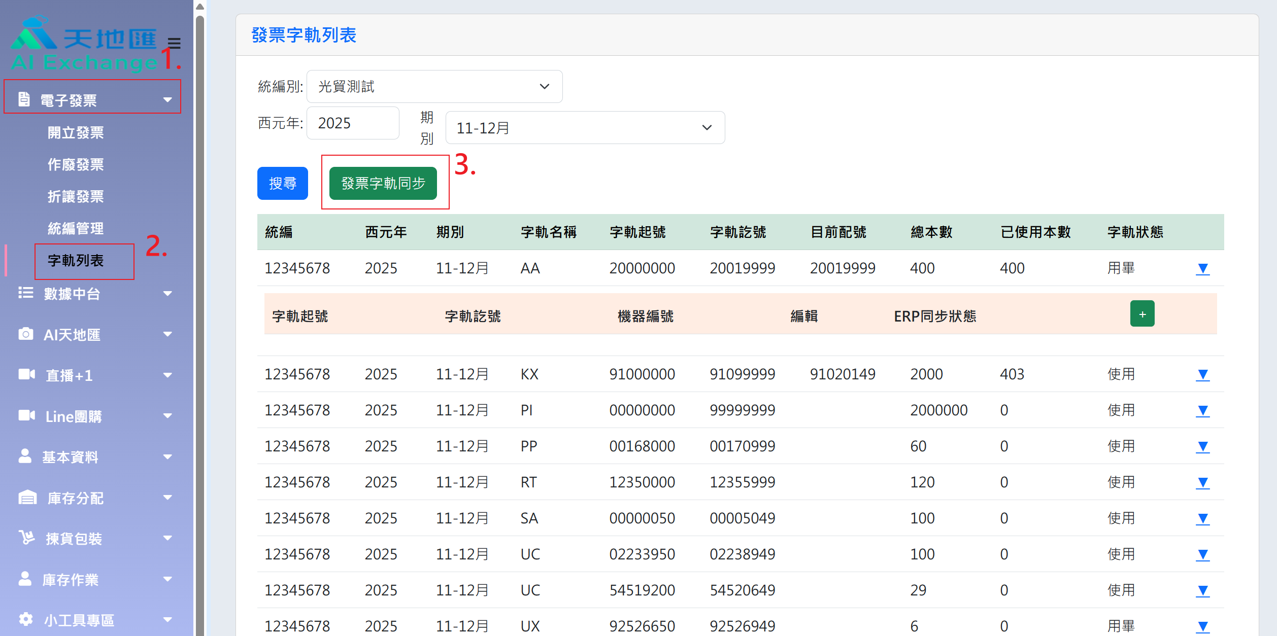This screenshot has height=636, width=1277.
Task: Click the sidebar scrollbar up arrow
Action: 200,7
